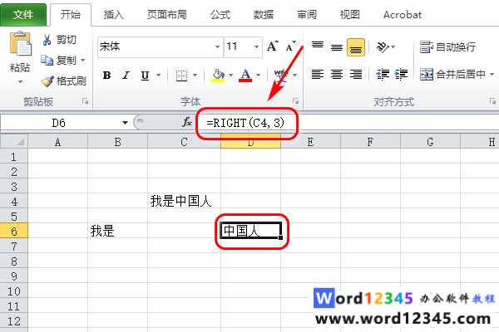Screen dimensions: 499x332
Task: Align text right
Action: (x=356, y=75)
